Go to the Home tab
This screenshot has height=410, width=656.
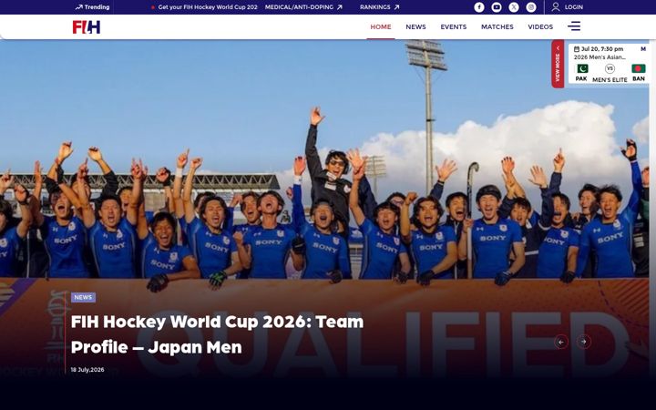pyautogui.click(x=381, y=26)
